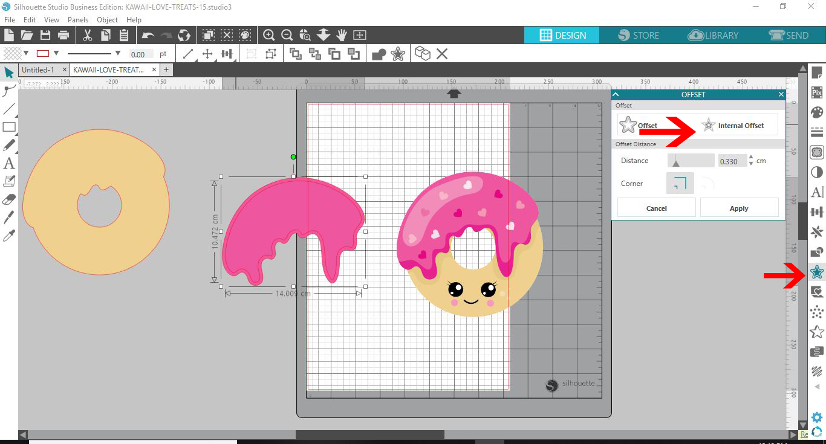Group selected objects icon
The height and width of the screenshot is (444, 826).
pos(252,54)
